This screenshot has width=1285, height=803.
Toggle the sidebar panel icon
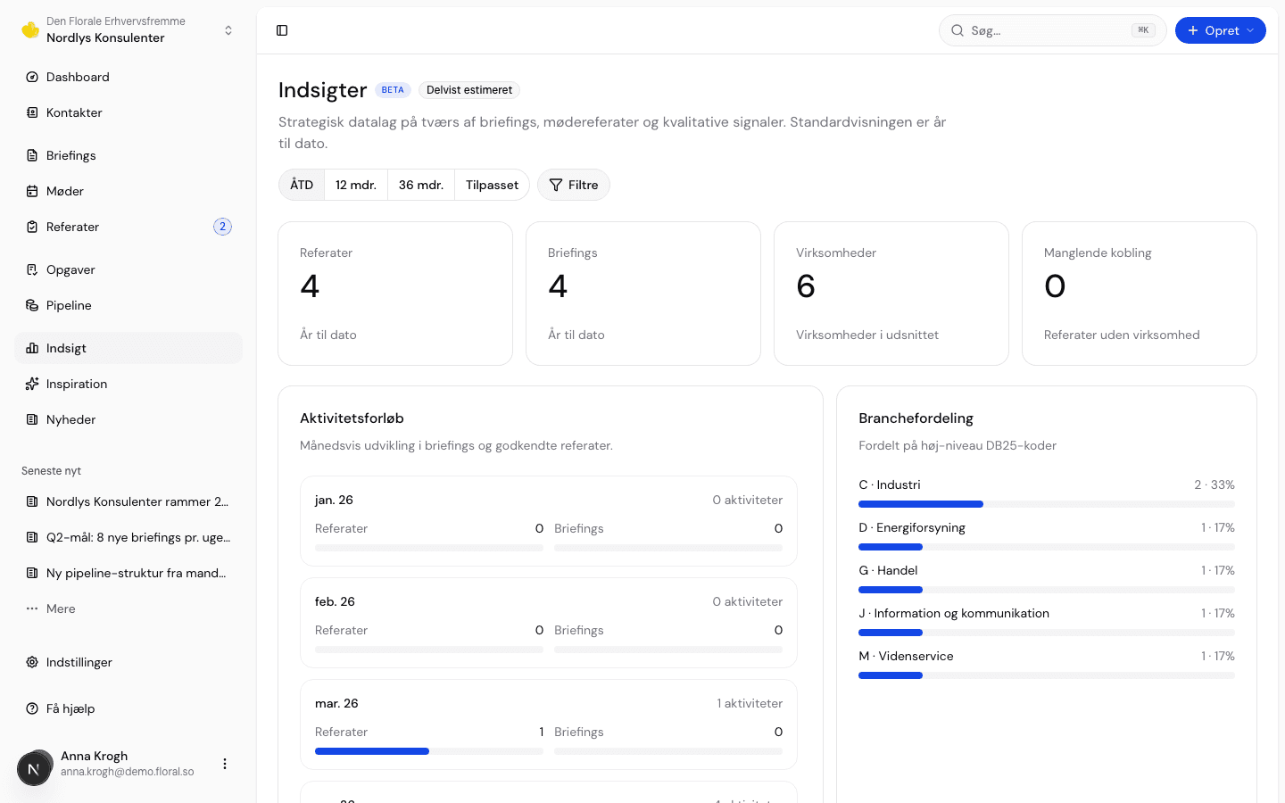pyautogui.click(x=282, y=30)
